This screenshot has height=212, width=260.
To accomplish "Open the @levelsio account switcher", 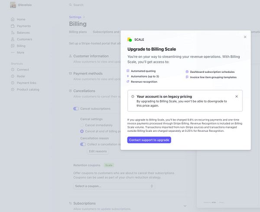I will (x=25, y=5).
